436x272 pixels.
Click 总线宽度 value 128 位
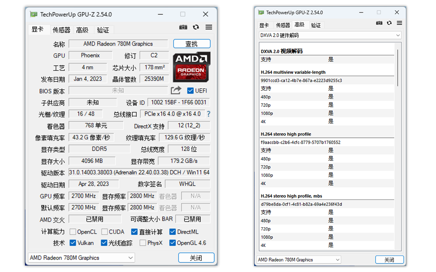pos(189,149)
